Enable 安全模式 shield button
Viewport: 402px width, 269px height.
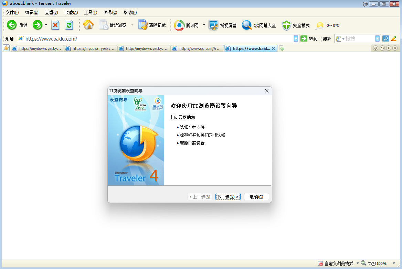[296, 25]
